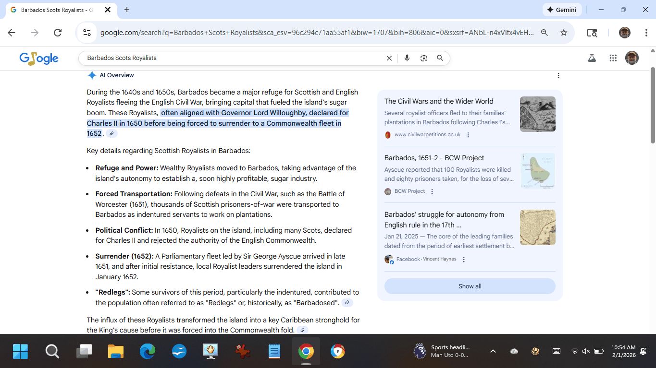Bookmark this page with star icon
Image resolution: width=656 pixels, height=368 pixels.
[x=564, y=33]
